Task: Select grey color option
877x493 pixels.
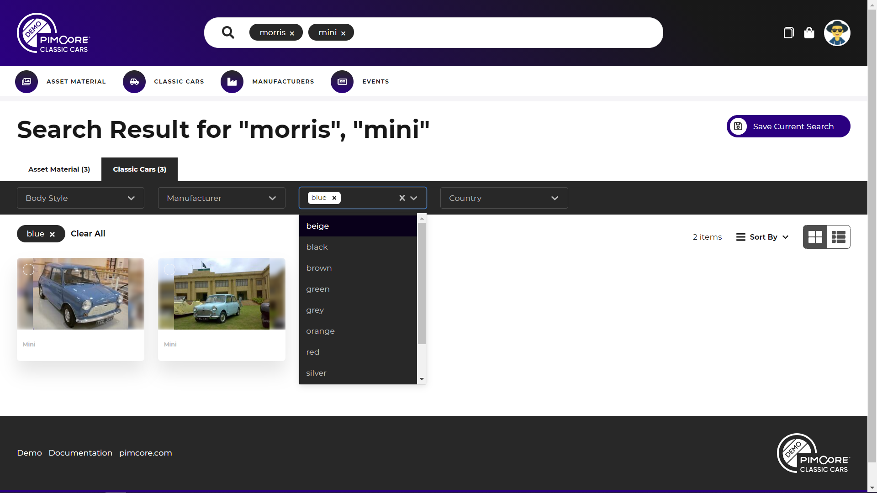Action: click(x=358, y=310)
